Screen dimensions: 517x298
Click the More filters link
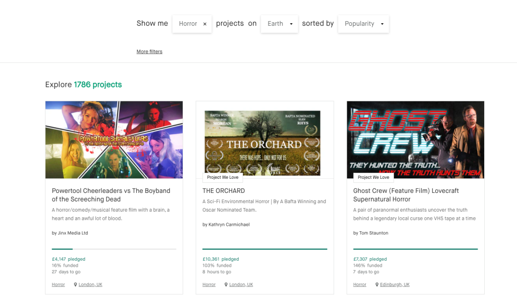[149, 52]
